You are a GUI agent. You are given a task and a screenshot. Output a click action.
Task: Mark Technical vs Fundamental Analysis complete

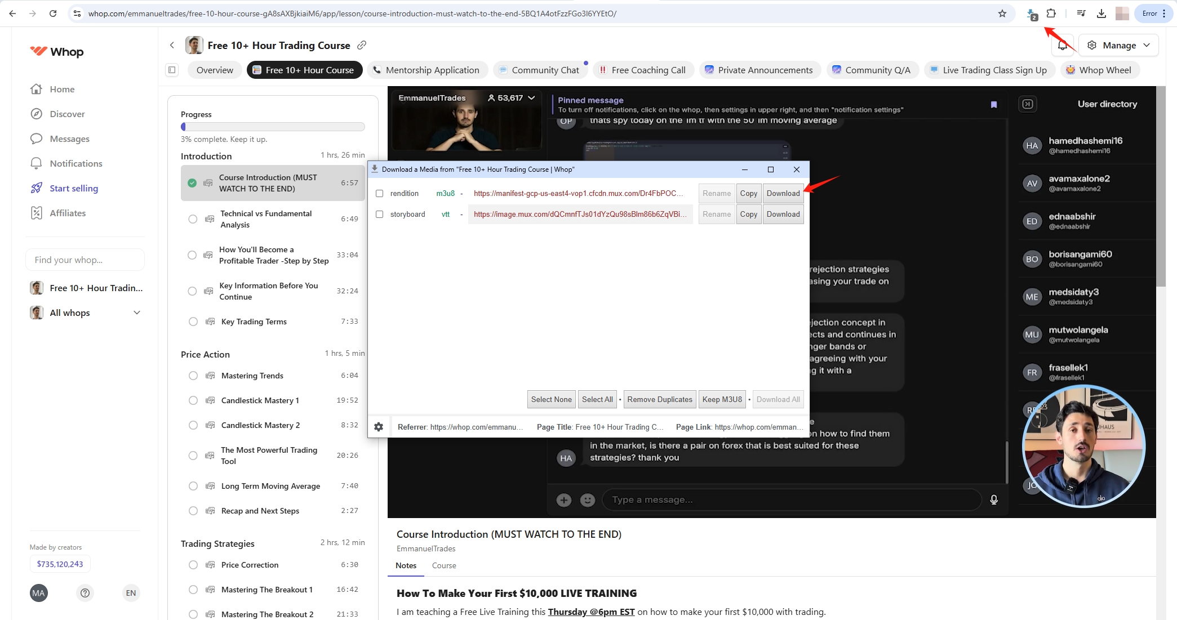pos(193,219)
